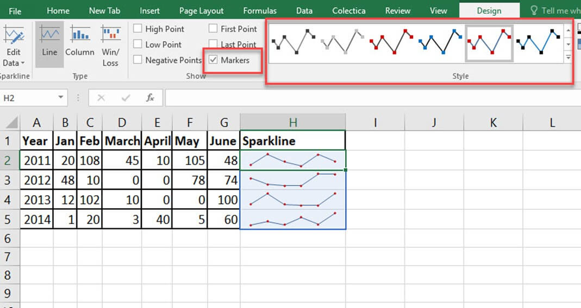Click the formula bar cancel X icon

[101, 98]
